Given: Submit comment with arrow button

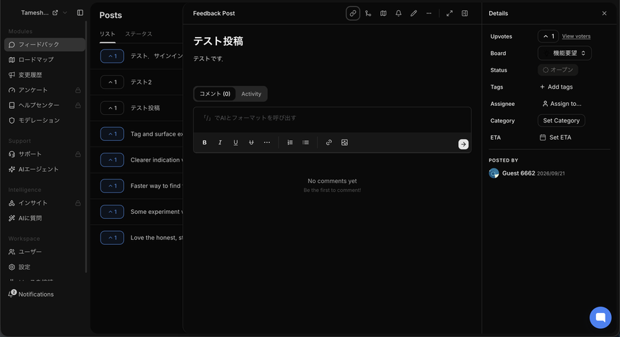Looking at the screenshot, I should (x=463, y=144).
